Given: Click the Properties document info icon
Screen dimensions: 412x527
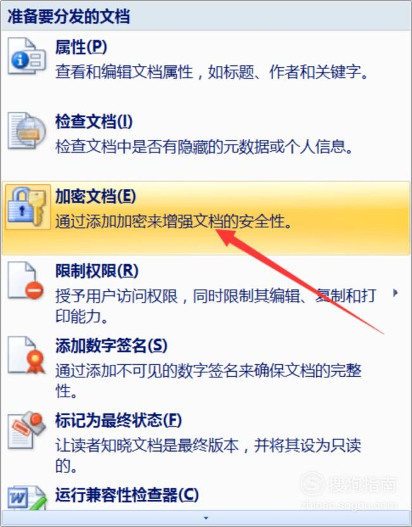Looking at the screenshot, I should [27, 56].
